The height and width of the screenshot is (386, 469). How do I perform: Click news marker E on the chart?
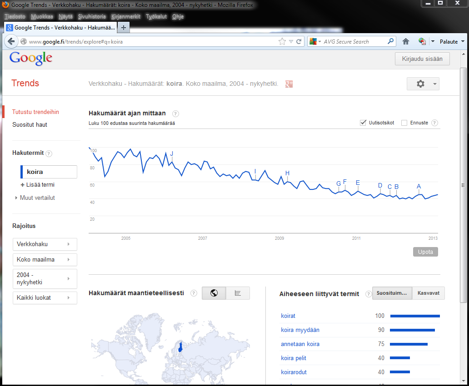358,183
